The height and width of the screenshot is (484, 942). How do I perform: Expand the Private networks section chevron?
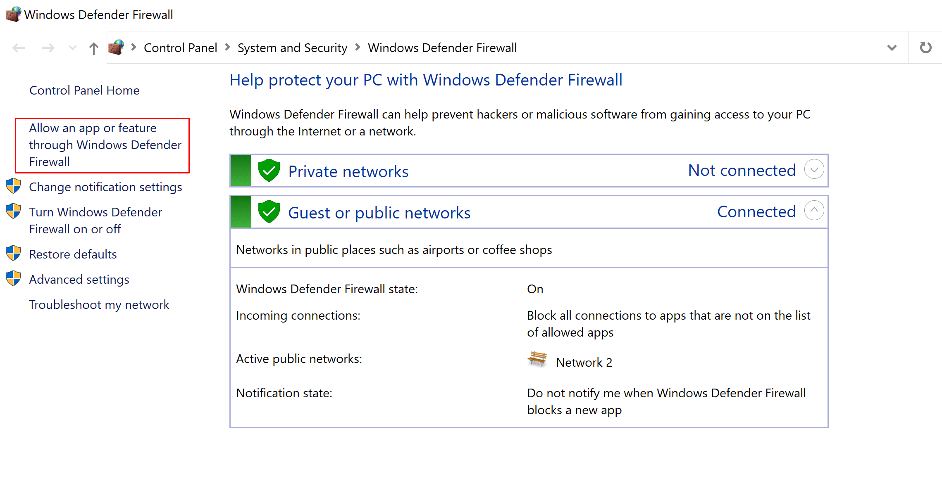[x=814, y=170]
